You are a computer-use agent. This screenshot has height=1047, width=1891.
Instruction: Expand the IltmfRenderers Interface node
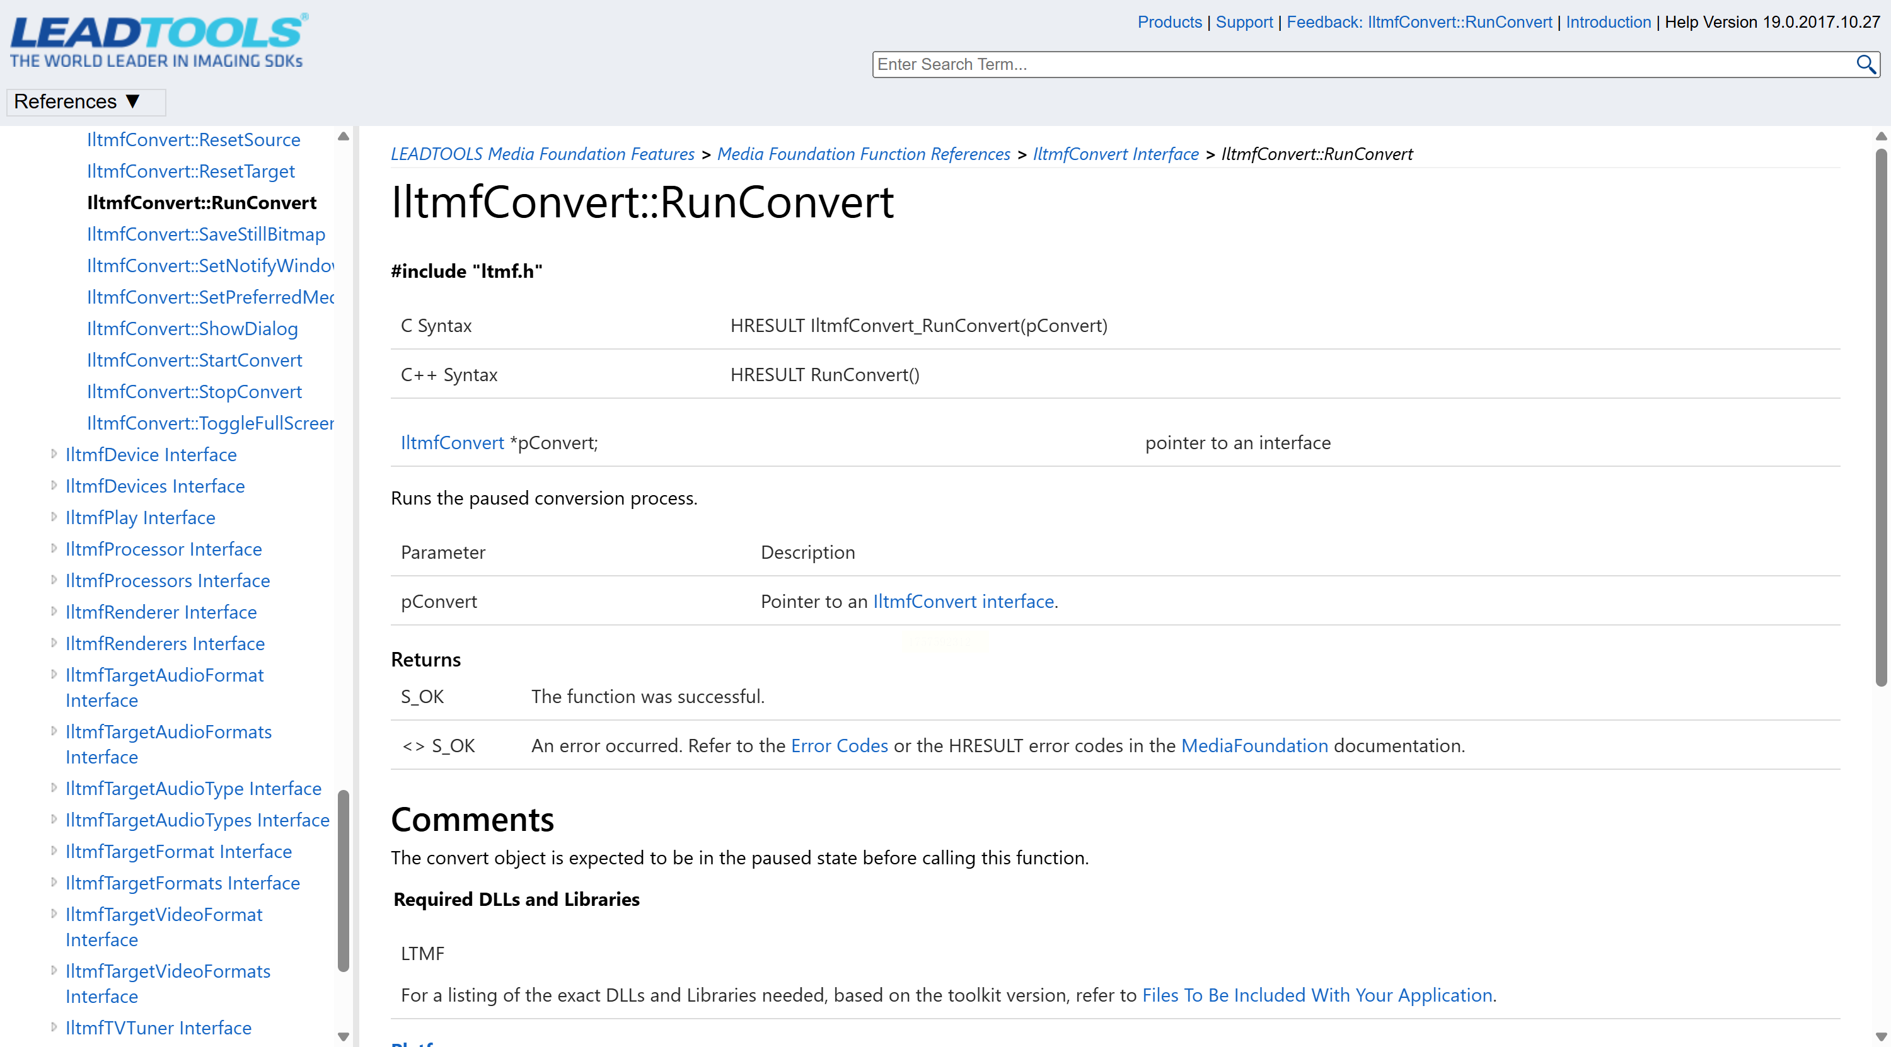tap(54, 643)
